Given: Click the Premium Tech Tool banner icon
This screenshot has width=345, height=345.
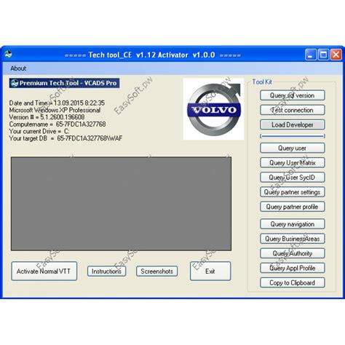Looking at the screenshot, I should pyautogui.click(x=15, y=83).
